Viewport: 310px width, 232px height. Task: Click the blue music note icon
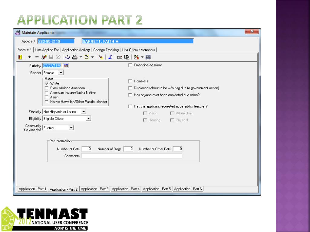(x=110, y=57)
